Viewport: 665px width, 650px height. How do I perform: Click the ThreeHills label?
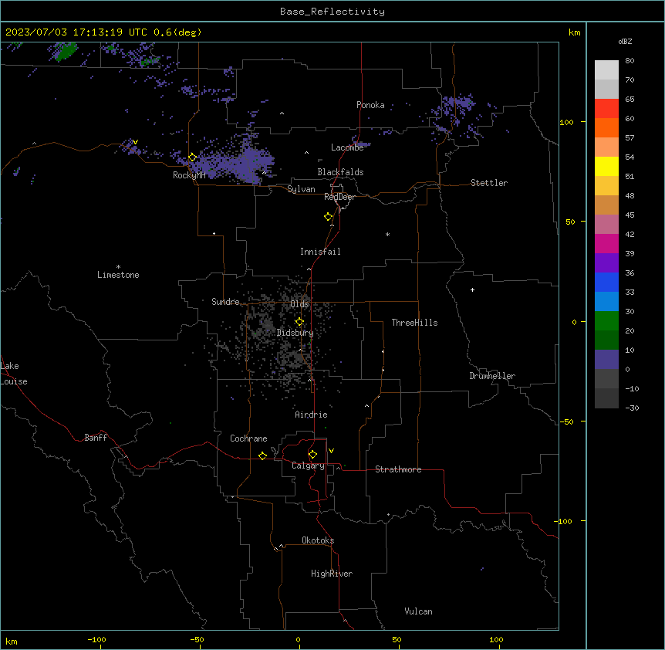[414, 323]
